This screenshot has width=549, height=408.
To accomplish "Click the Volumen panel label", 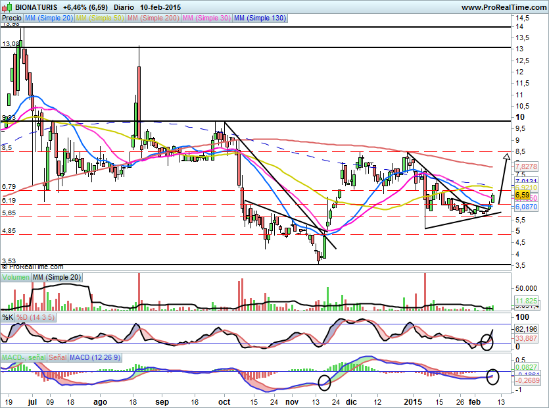I will [16, 278].
